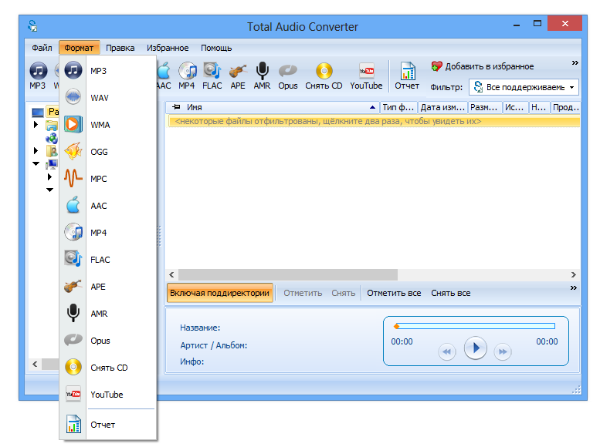Select MP4 entry in the Format menu
600x447 pixels.
(108, 233)
